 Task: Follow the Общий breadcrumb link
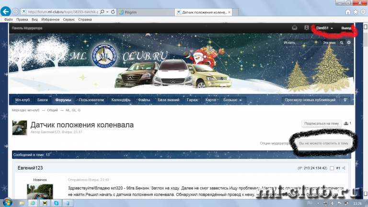tap(52, 110)
